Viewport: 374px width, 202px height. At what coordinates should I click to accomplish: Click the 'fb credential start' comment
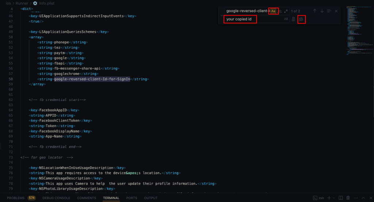click(x=57, y=100)
